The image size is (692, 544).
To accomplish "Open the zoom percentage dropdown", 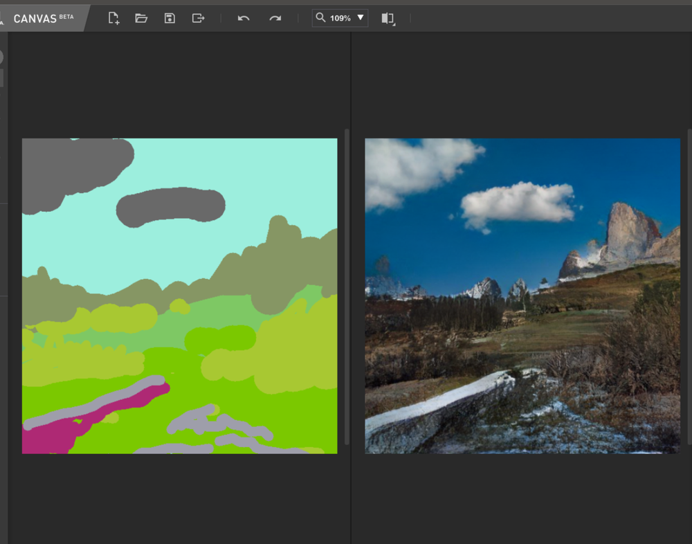I will 359,18.
